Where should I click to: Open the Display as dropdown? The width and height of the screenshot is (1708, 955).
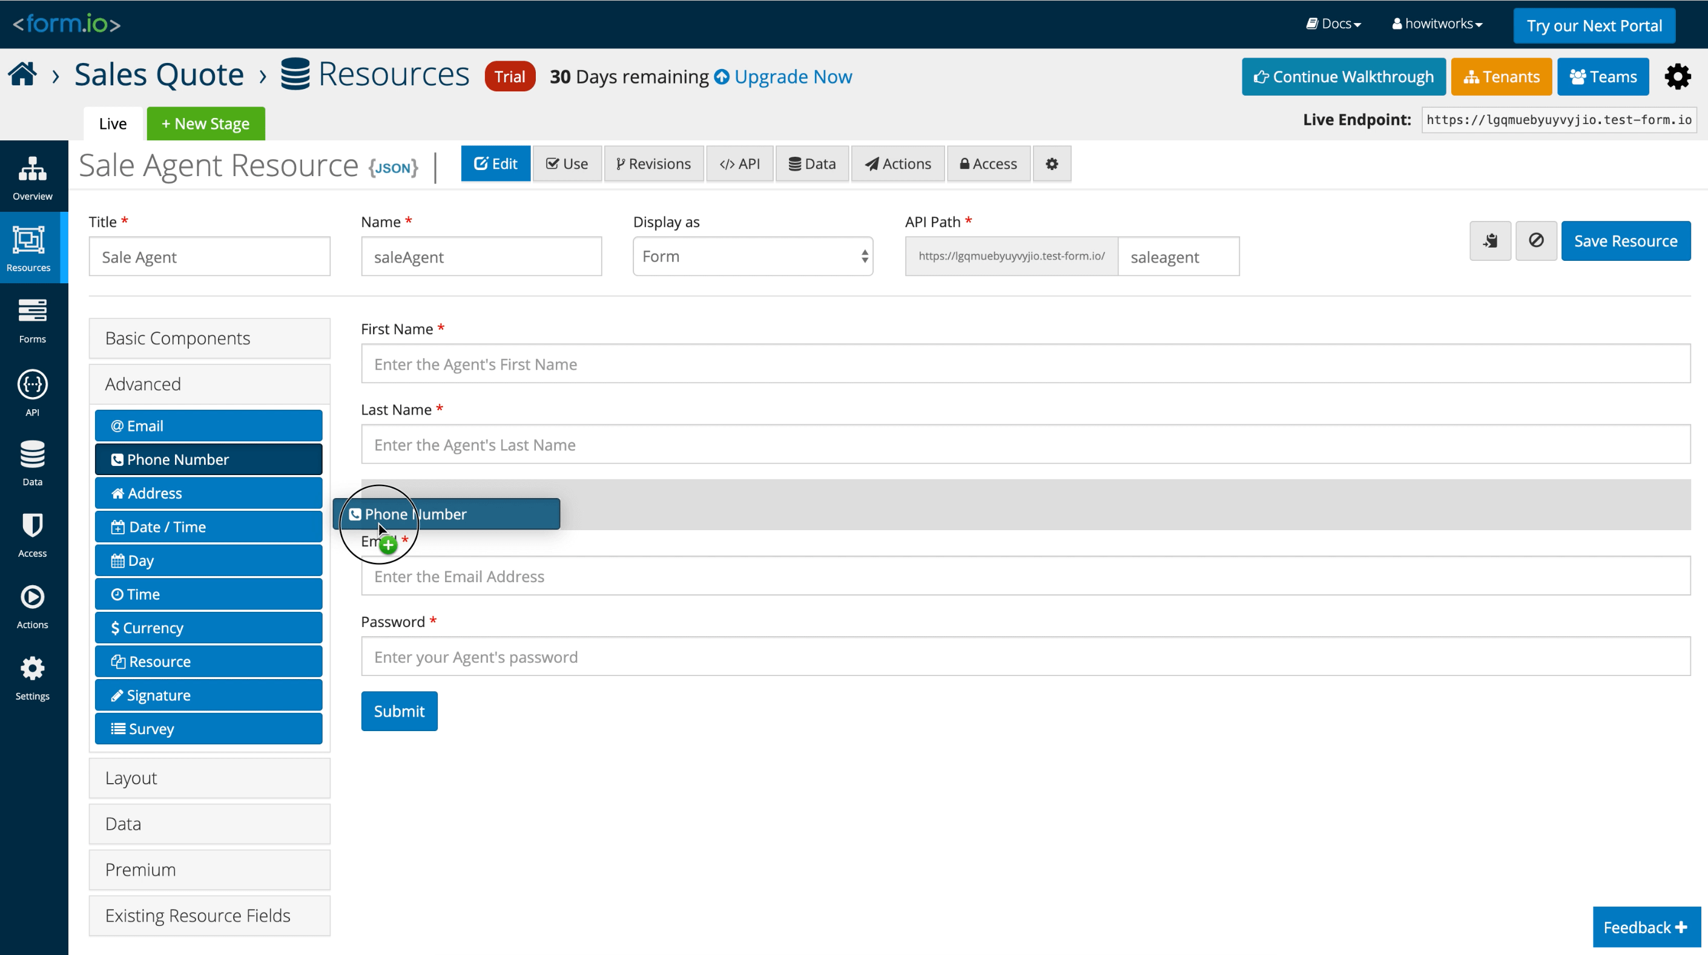click(753, 257)
